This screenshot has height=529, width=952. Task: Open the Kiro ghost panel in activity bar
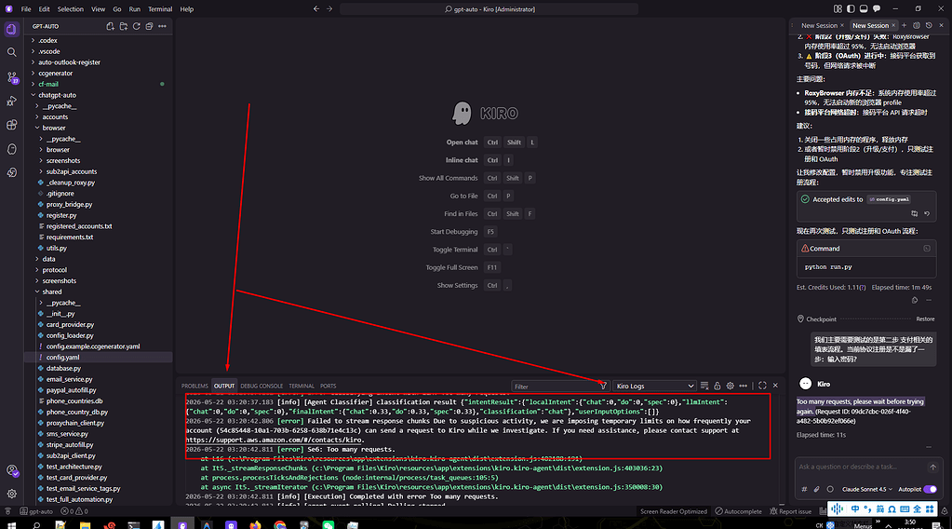point(11,149)
